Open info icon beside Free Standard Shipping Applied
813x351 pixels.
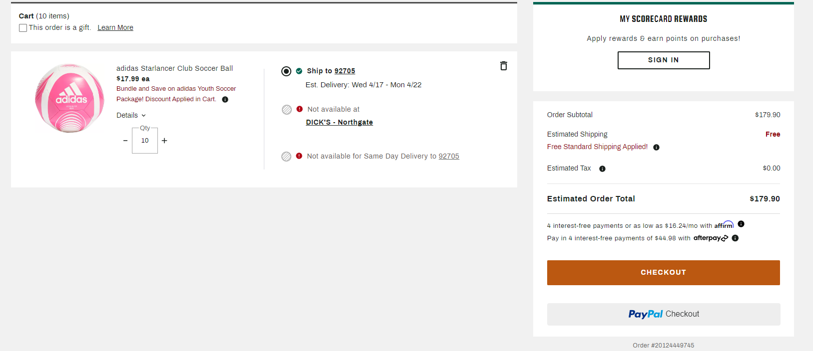[x=656, y=147]
